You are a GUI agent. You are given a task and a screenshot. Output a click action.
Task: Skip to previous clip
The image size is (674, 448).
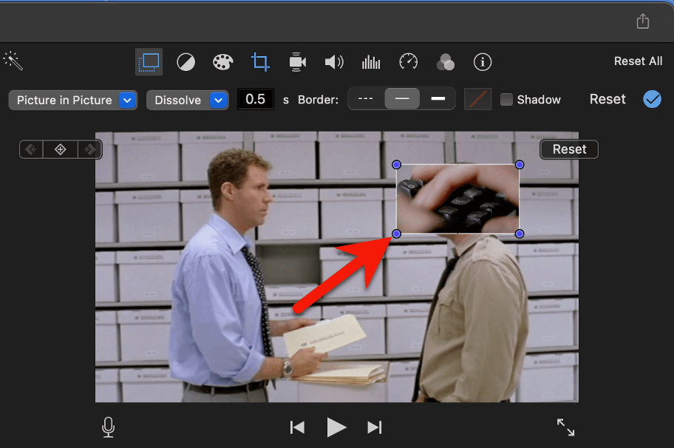[297, 427]
